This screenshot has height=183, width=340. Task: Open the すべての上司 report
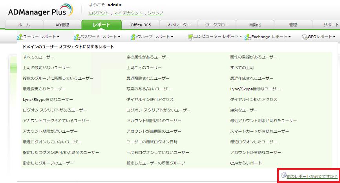tap(242, 68)
